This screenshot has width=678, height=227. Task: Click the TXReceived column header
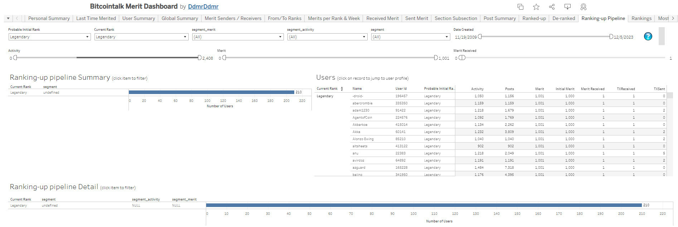pyautogui.click(x=626, y=89)
